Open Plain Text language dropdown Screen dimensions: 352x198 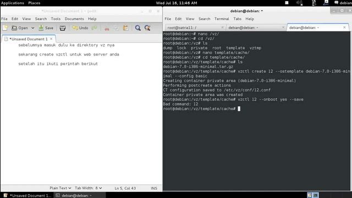pos(61,188)
